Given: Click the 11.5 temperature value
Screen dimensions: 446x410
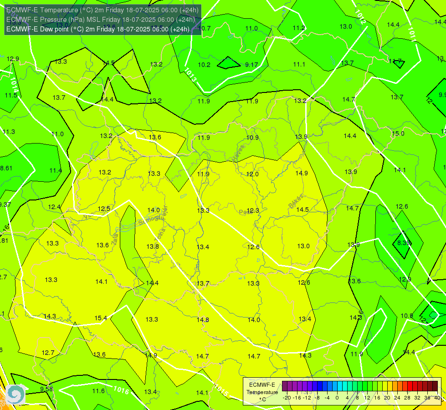Looking at the screenshot, I should [11, 95].
